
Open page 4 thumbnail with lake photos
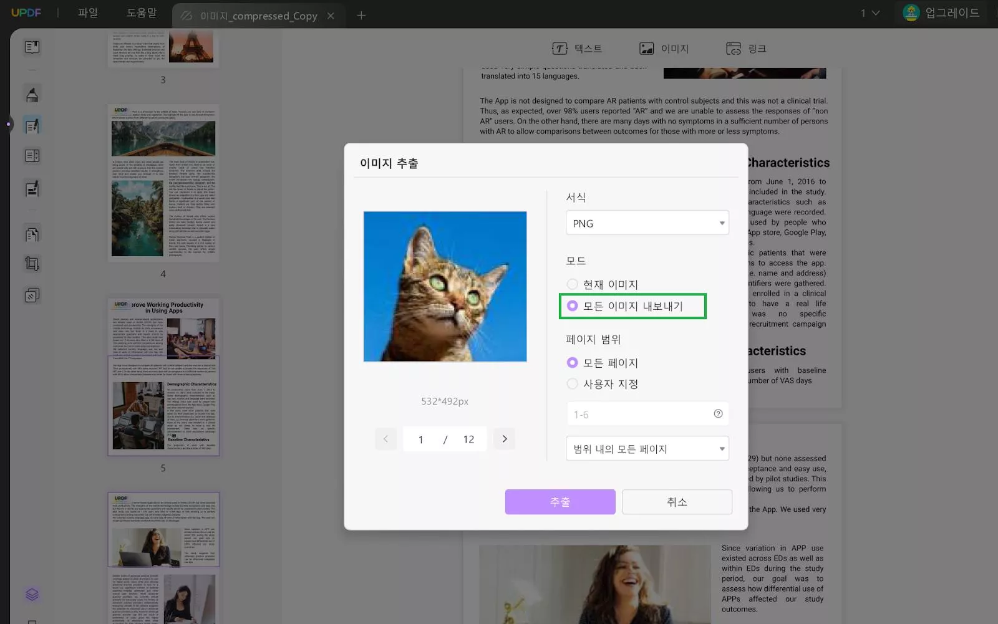163,183
